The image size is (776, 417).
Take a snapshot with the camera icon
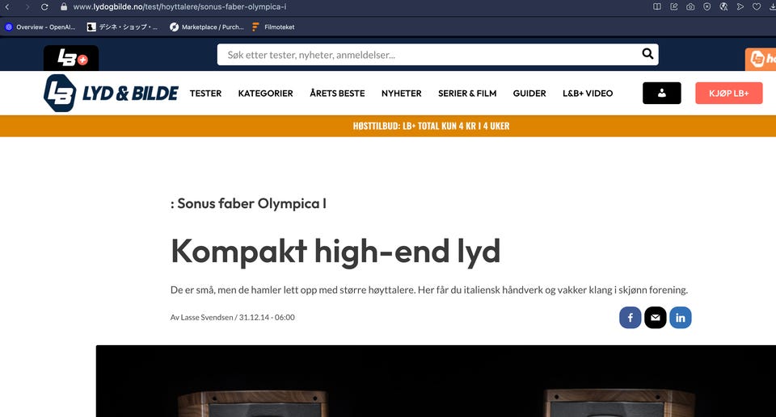coord(690,7)
